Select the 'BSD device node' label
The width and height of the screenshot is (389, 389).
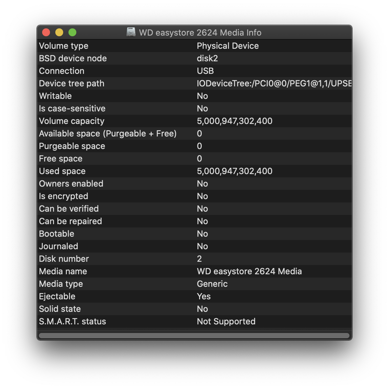click(73, 58)
